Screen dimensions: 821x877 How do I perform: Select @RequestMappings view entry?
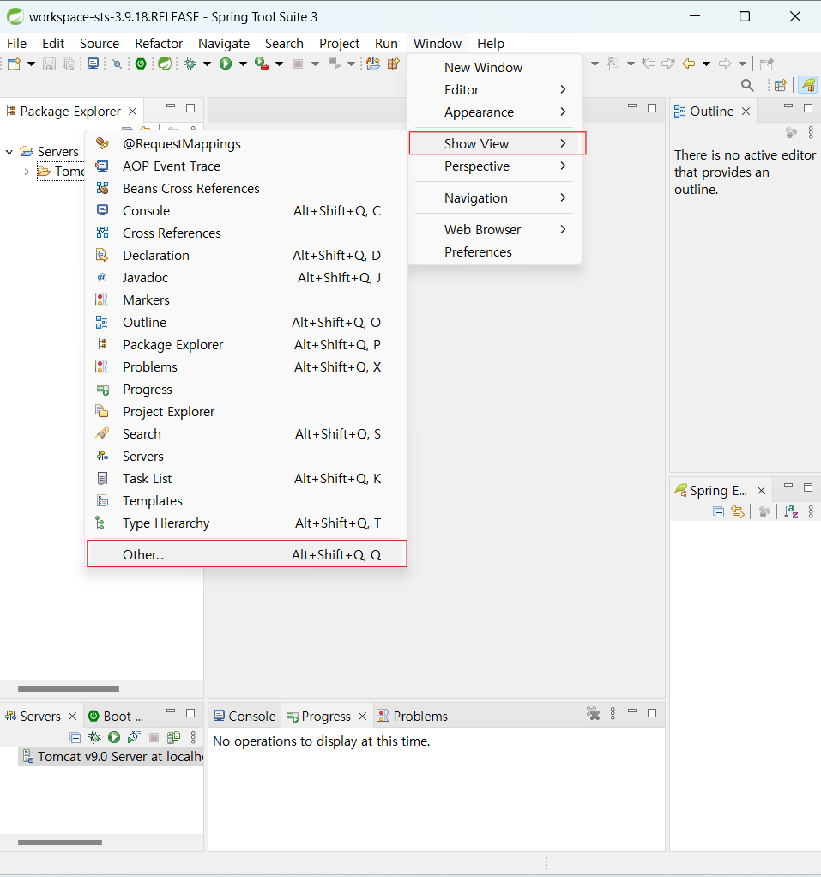[246, 144]
